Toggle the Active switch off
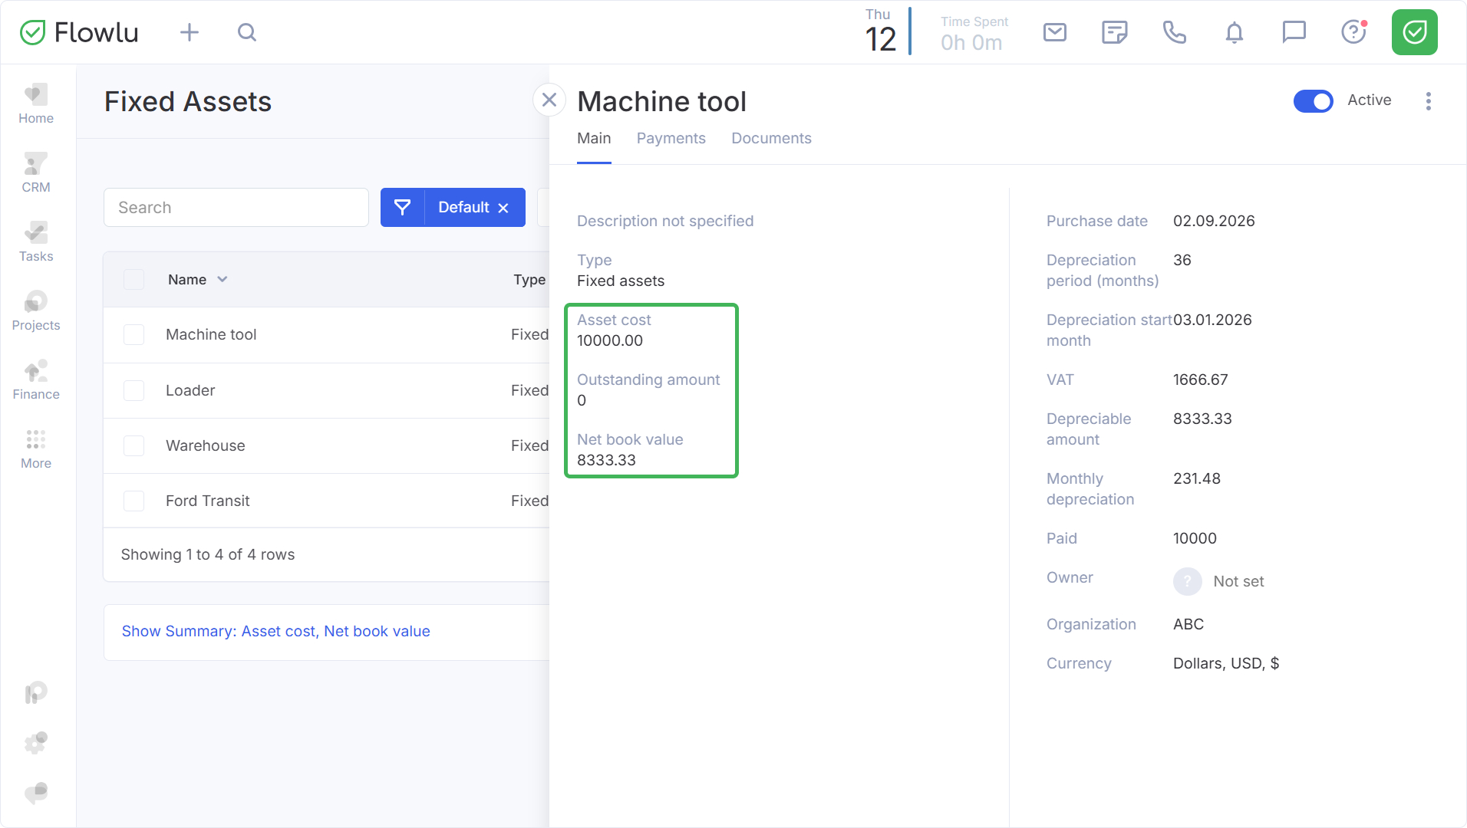Viewport: 1467px width, 828px height. pos(1313,101)
